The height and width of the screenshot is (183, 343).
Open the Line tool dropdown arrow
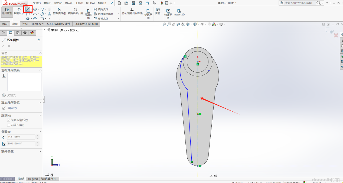tap(31, 9)
